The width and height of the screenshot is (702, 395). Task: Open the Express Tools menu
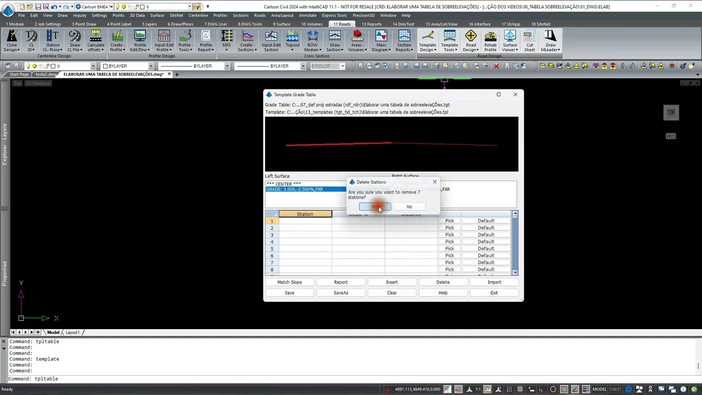click(x=335, y=15)
